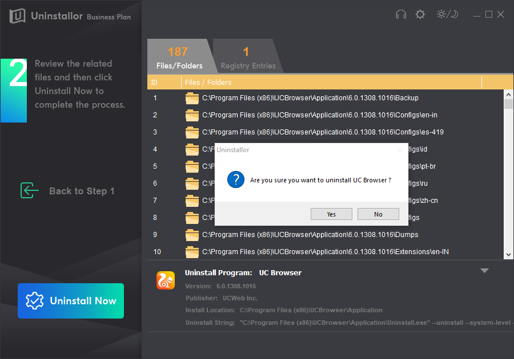This screenshot has width=514, height=359.
Task: Click the row ending in figs\ru
Action: (418, 183)
